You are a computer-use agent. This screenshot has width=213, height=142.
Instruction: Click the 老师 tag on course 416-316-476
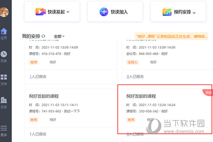tap(34, 62)
